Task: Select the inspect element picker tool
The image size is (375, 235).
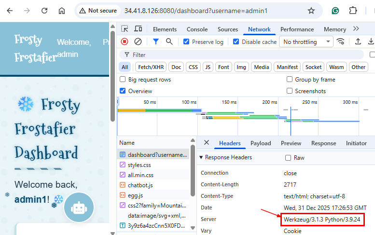Action: click(x=125, y=29)
